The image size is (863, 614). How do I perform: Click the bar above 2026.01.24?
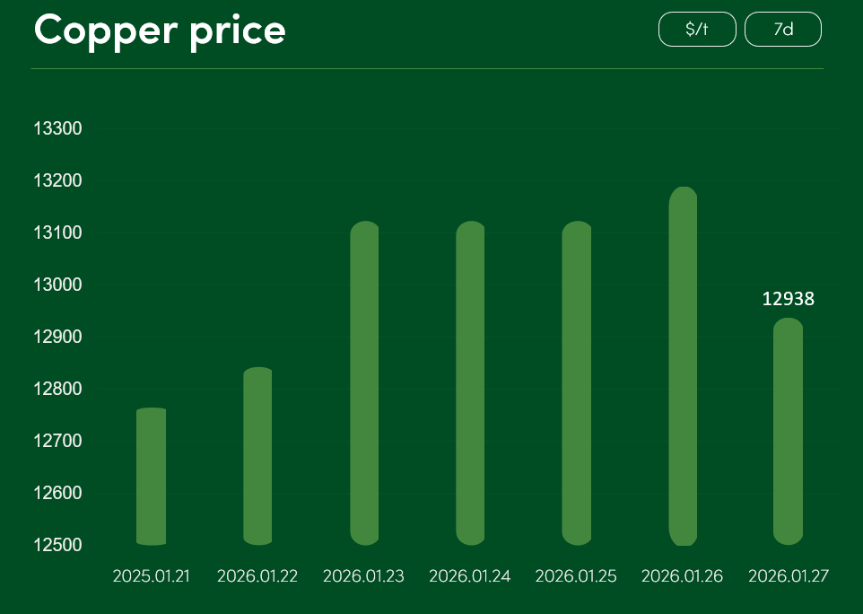[x=470, y=382]
